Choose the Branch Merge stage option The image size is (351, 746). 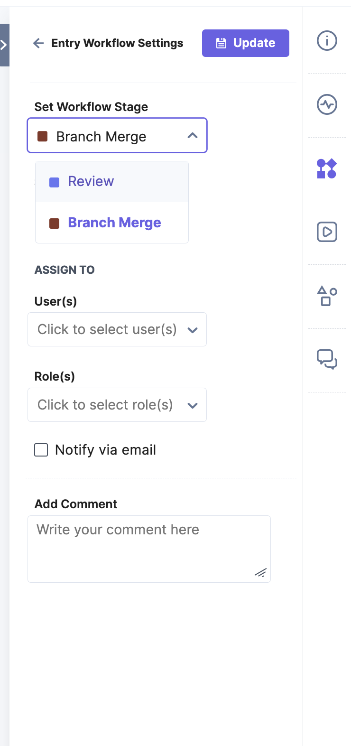112,223
